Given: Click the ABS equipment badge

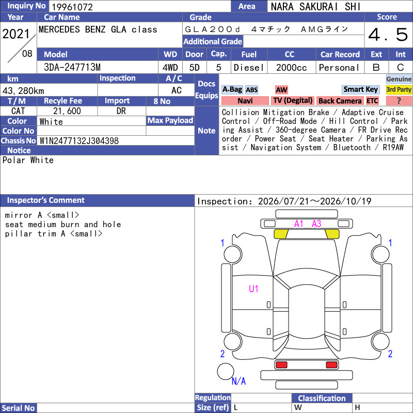Looking at the screenshot, I should [251, 90].
